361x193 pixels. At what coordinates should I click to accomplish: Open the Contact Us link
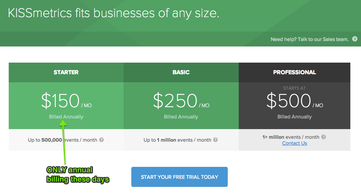(295, 143)
